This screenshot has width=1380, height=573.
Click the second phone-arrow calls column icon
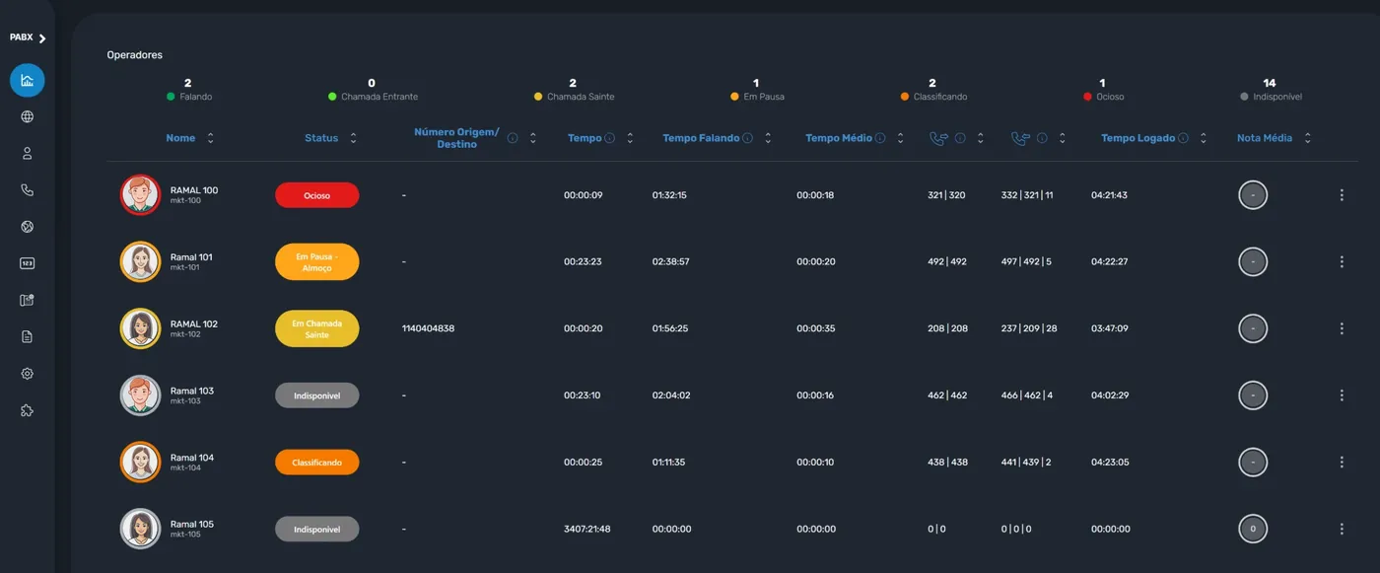click(1020, 138)
